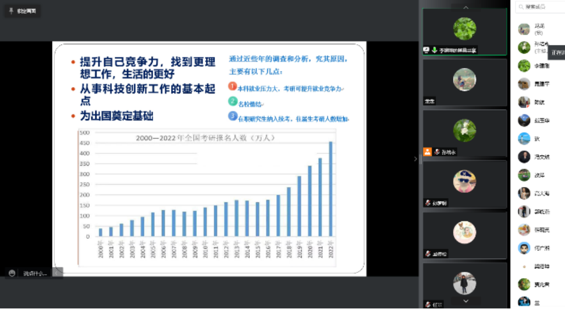Screen dimensions: 565x309
Task: Open the emoji reaction icon at bottom left
Action: [11, 273]
